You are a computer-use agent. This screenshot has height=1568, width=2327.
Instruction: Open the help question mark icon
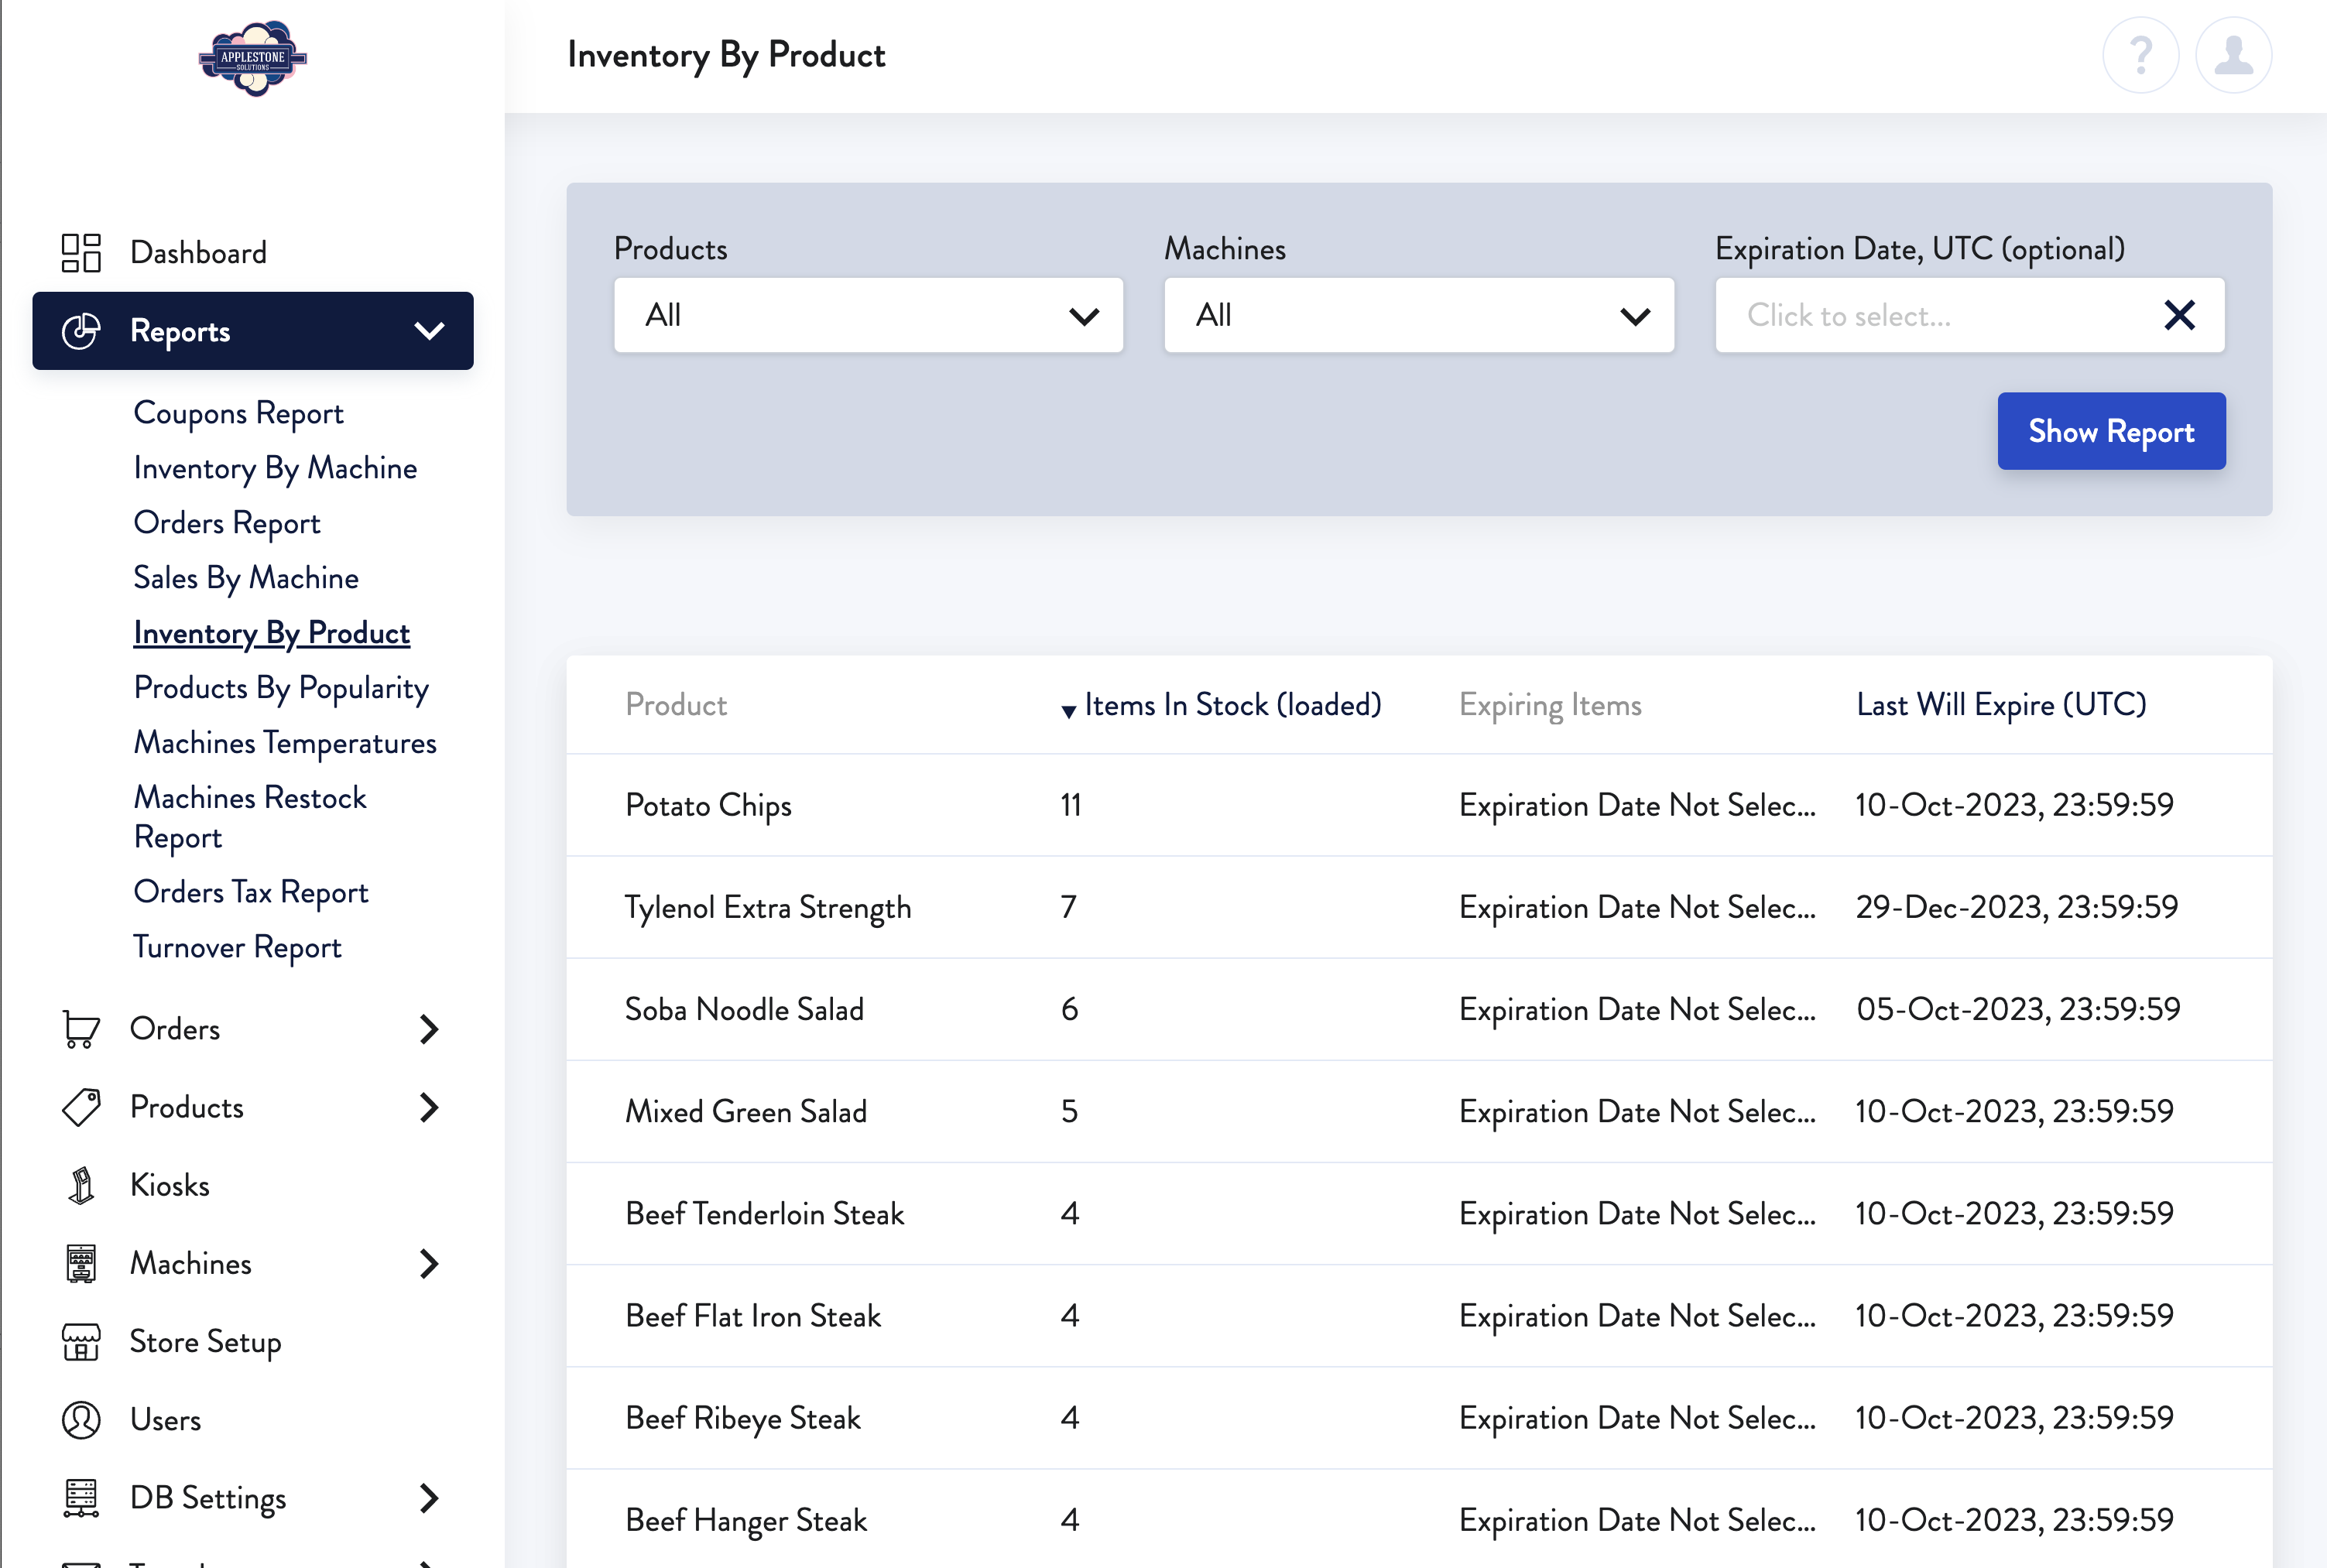coord(2140,55)
